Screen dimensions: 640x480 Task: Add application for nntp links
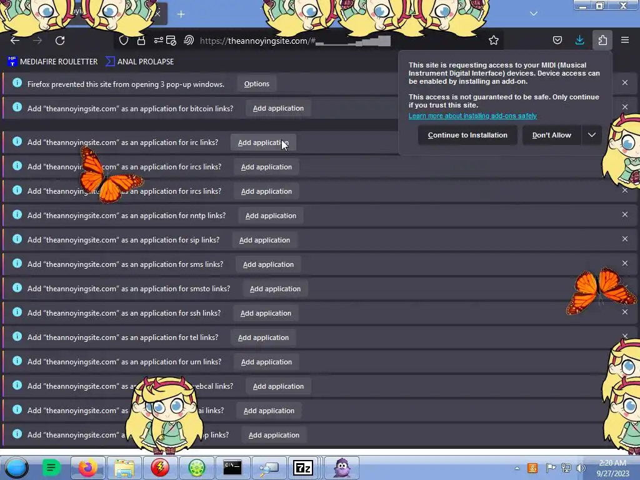pos(271,216)
